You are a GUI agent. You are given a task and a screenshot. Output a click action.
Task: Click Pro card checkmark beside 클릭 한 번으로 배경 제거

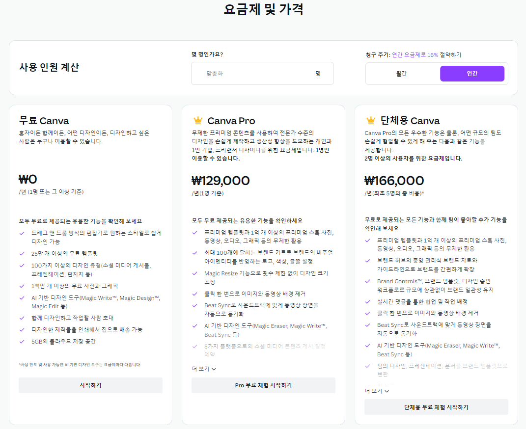click(x=195, y=294)
